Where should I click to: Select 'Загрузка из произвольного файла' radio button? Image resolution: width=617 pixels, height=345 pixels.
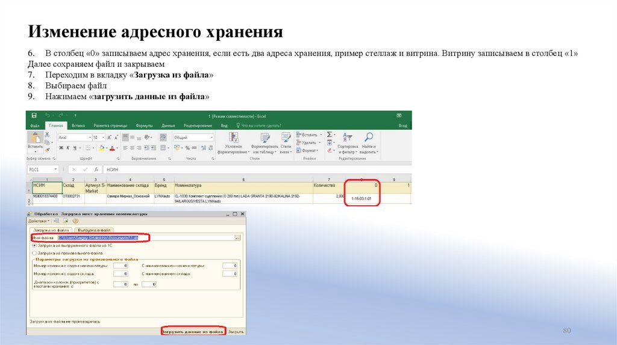(x=34, y=253)
